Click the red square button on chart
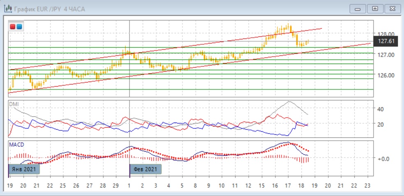Viewport: 404px width, 196px height. coord(13,27)
